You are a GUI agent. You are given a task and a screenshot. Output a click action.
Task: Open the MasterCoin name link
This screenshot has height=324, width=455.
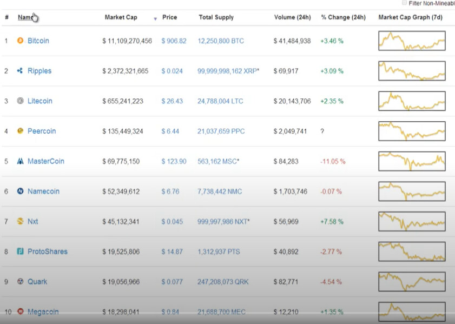click(46, 161)
